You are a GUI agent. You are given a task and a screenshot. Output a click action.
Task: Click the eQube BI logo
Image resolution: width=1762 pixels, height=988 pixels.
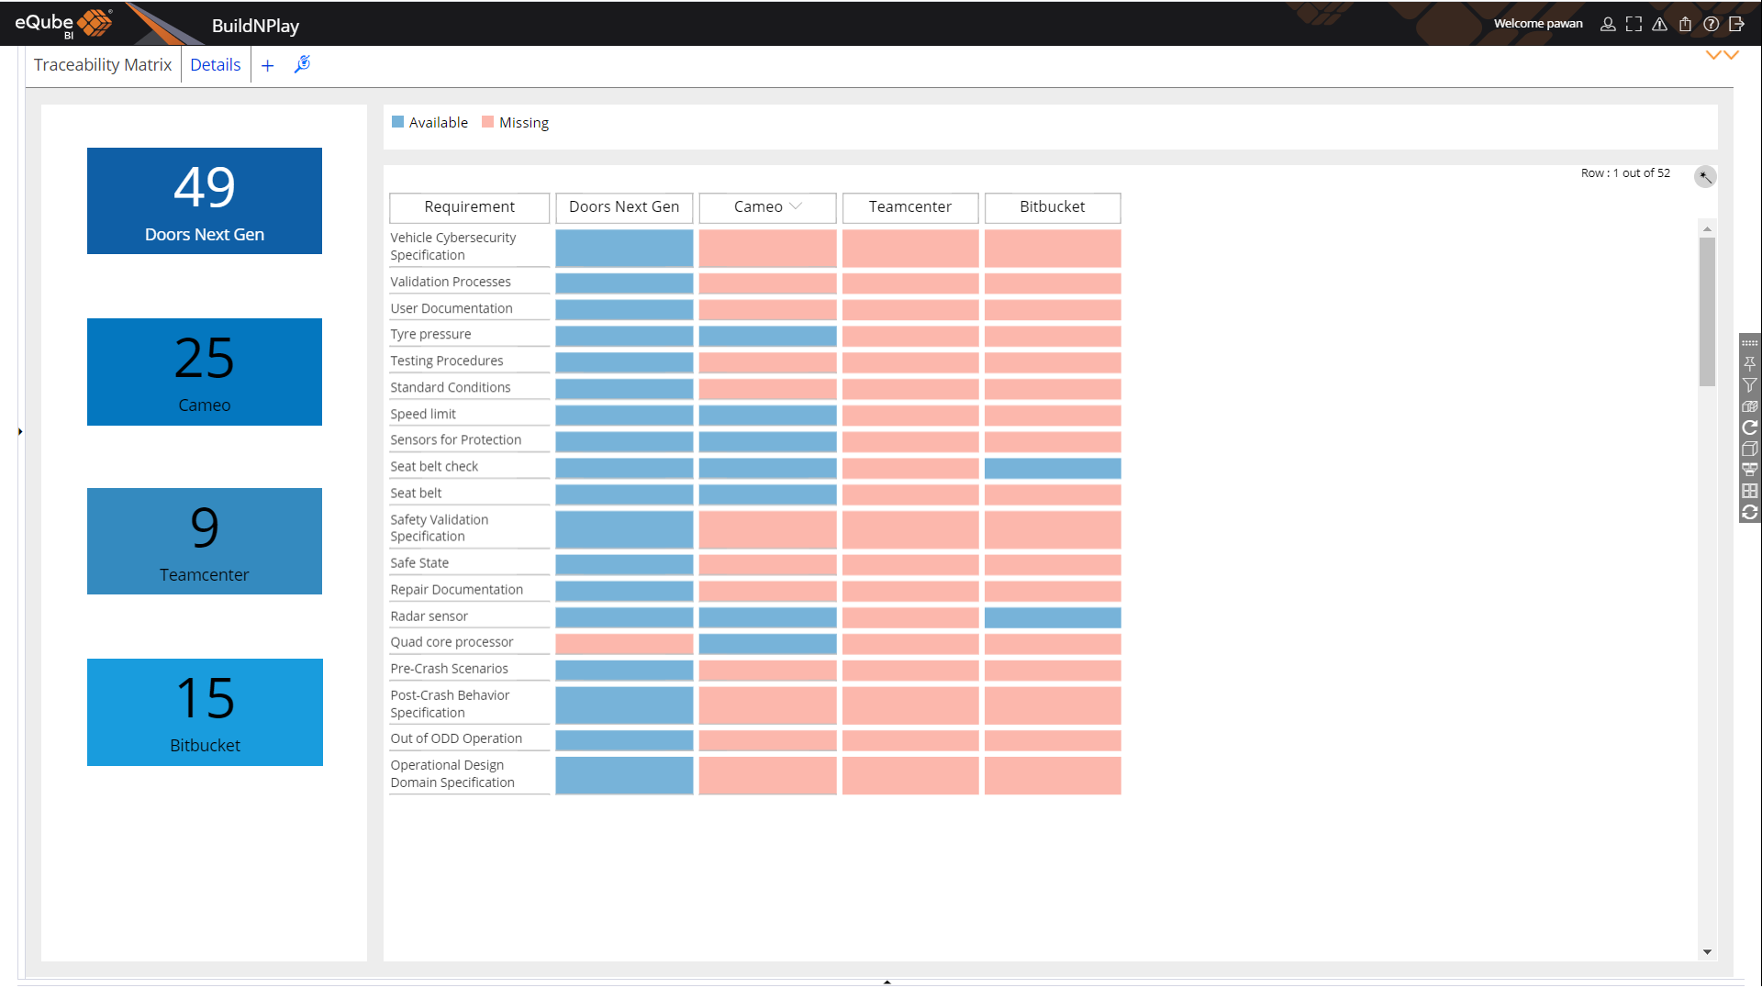[x=63, y=24]
